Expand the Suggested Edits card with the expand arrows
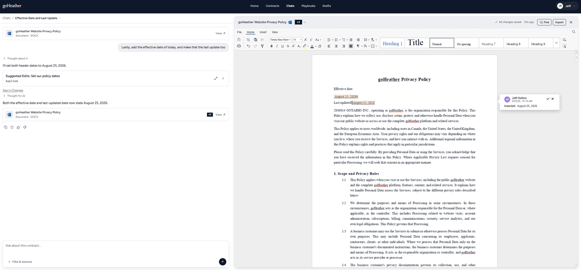Viewport: 581px width, 270px height. pos(215,78)
